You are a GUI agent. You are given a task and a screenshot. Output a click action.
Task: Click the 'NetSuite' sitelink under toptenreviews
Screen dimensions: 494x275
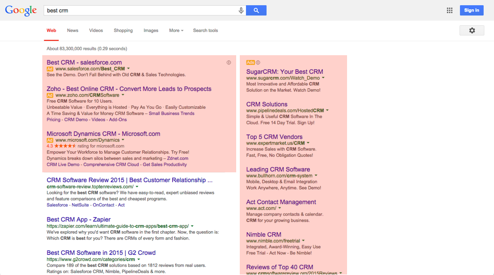[80, 205]
